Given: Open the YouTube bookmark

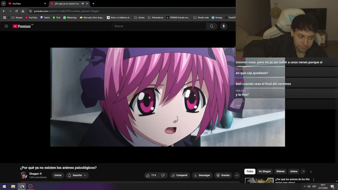Looking at the screenshot, I should pos(31,18).
